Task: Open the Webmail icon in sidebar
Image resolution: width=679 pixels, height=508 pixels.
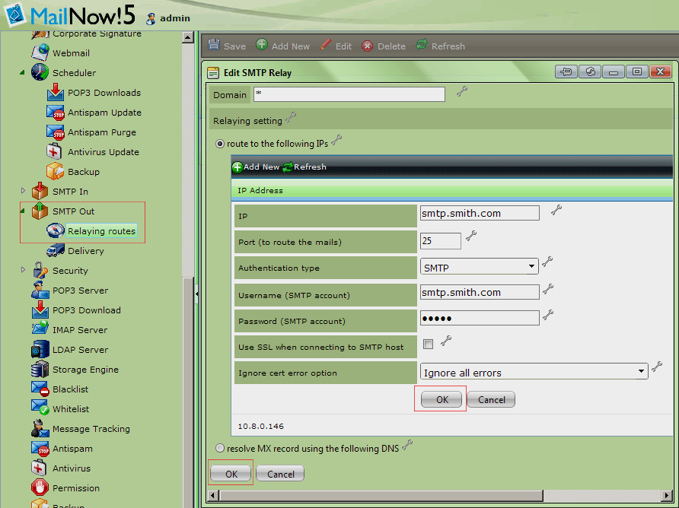Action: click(40, 52)
